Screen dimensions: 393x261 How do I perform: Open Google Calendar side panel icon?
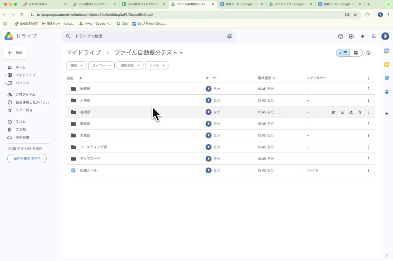point(387,51)
